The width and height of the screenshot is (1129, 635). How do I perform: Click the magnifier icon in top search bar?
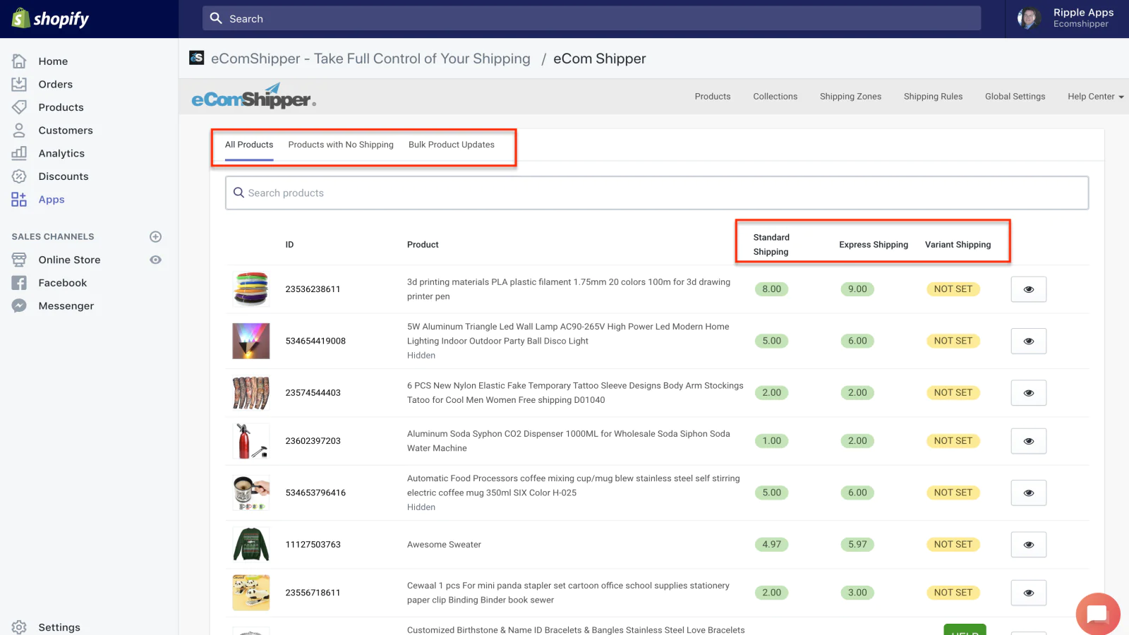click(216, 18)
